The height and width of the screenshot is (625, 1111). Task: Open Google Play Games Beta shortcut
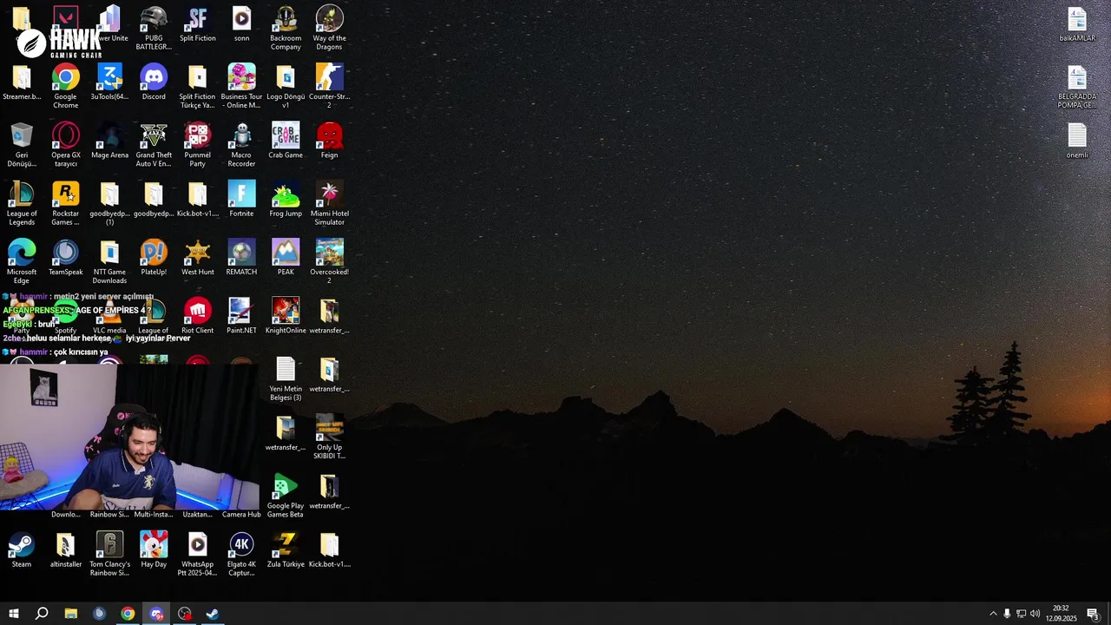[286, 495]
